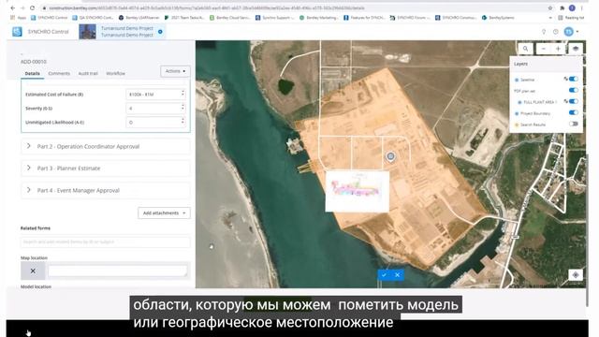Open Chrome three-dot menu
The width and height of the screenshot is (599, 337).
pos(582,8)
